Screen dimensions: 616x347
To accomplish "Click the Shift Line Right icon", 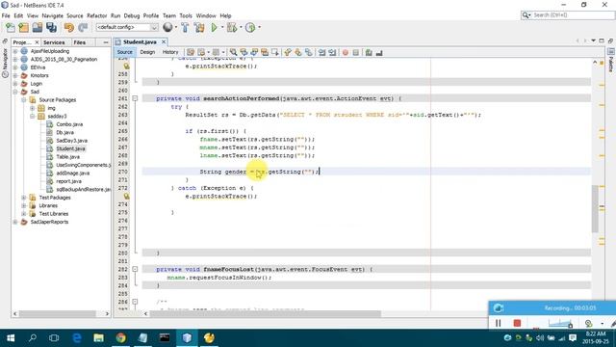I will [x=332, y=52].
